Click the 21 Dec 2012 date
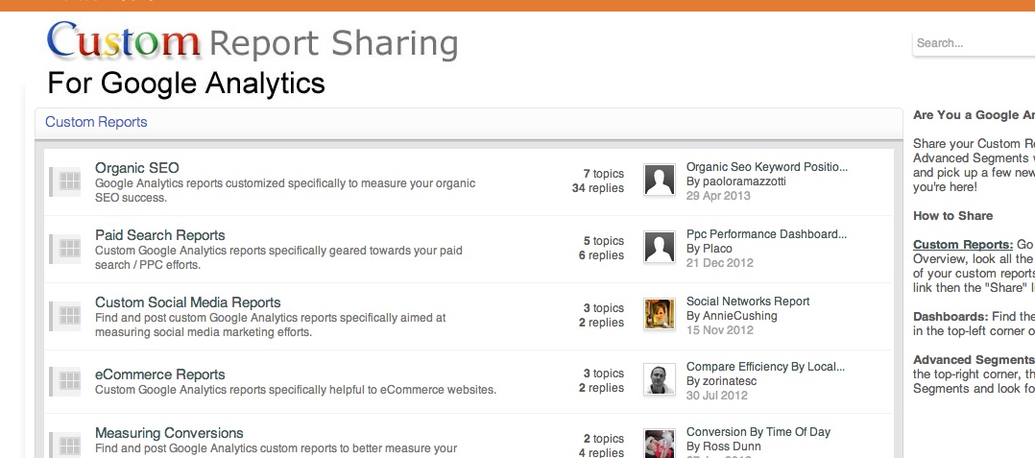The image size is (1035, 458). point(719,263)
